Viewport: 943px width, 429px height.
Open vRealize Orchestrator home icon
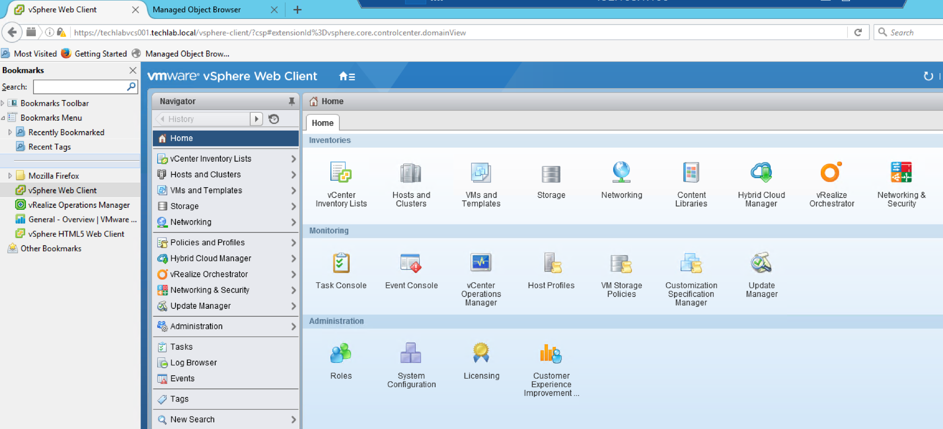[831, 173]
